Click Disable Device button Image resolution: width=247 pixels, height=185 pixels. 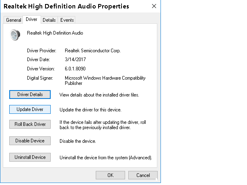coord(30,141)
